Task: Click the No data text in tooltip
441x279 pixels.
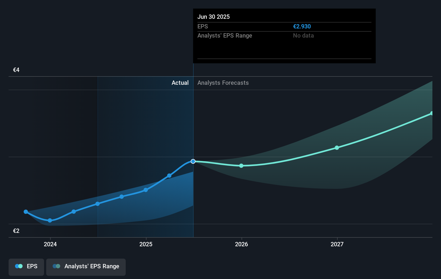Action: pyautogui.click(x=303, y=36)
